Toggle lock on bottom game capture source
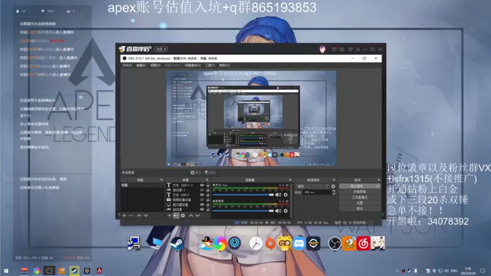The width and height of the screenshot is (491, 276). coord(207,209)
